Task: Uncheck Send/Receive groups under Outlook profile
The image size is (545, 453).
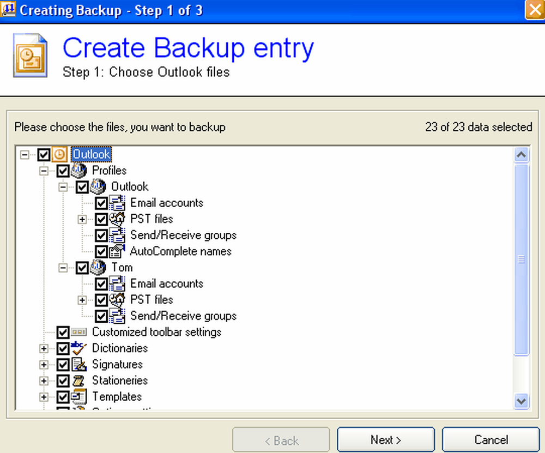Action: pos(101,235)
